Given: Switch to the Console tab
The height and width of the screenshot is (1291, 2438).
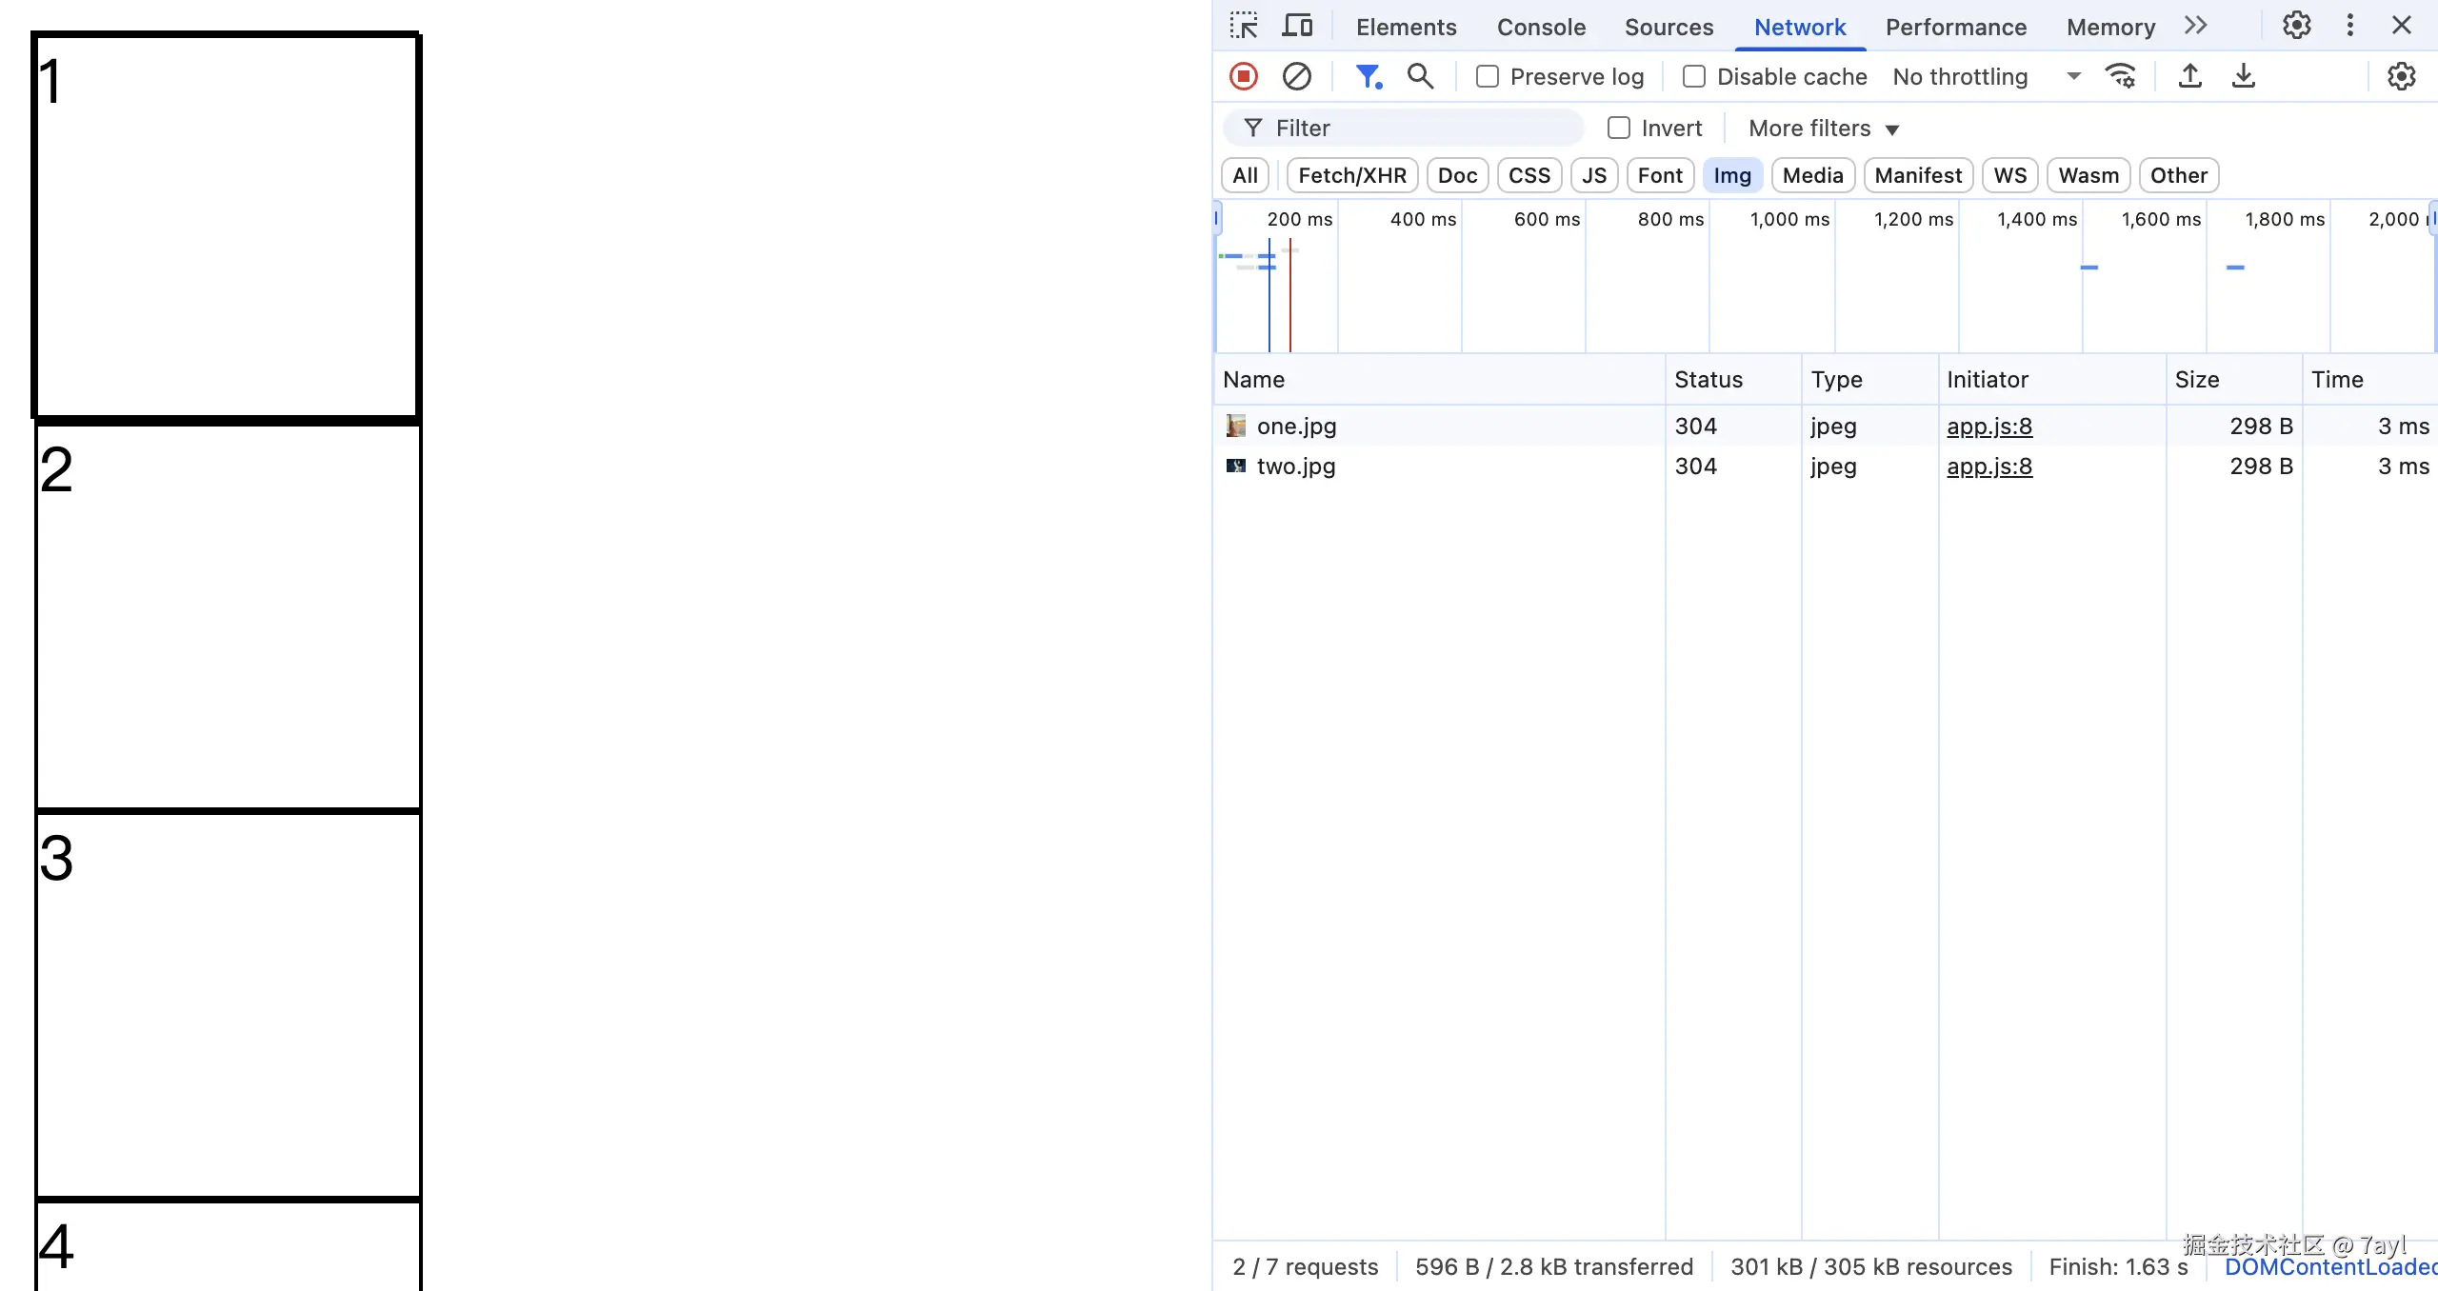Looking at the screenshot, I should click(x=1541, y=27).
